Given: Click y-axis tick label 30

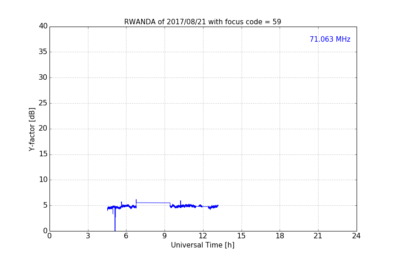Looking at the screenshot, I should point(43,77).
